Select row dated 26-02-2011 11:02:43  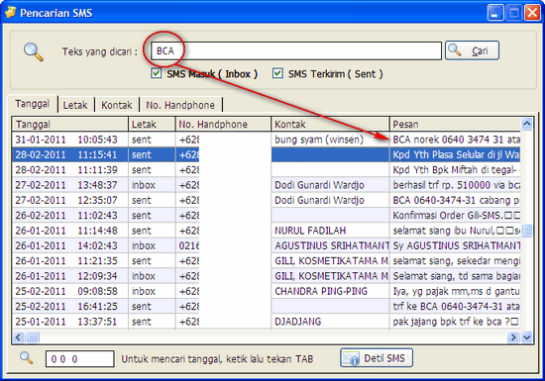[267, 216]
